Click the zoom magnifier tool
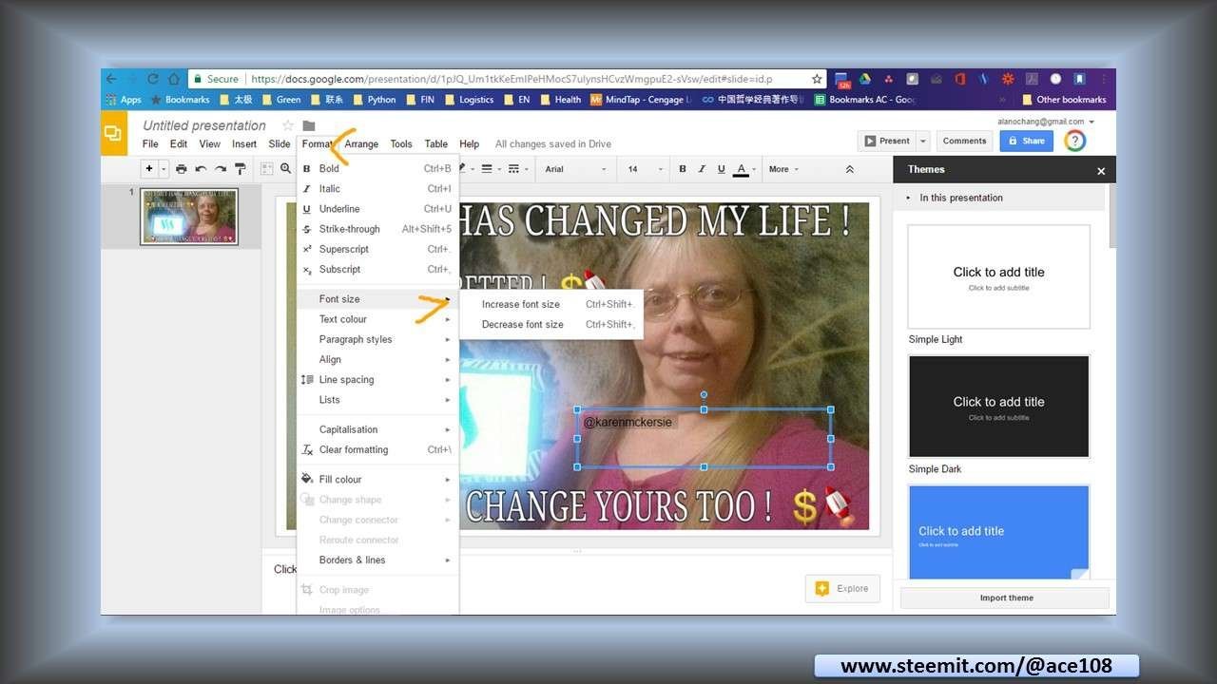The width and height of the screenshot is (1217, 684). pos(285,169)
